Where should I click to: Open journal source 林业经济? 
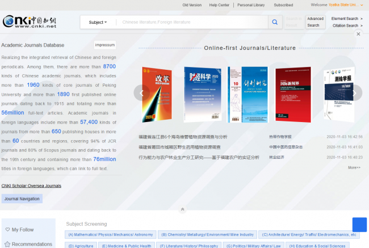click(x=276, y=157)
